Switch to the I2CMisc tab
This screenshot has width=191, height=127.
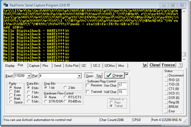click(110, 66)
